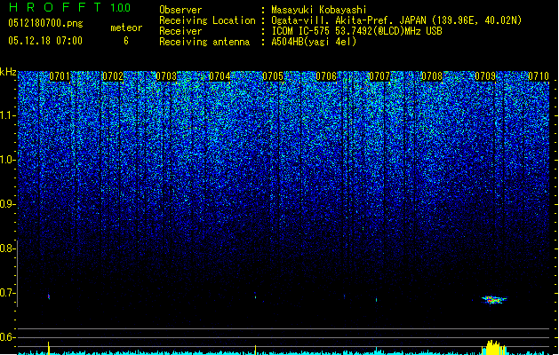Image resolution: width=559 pixels, height=355 pixels.
Task: Click the ICOM IC-575 receiver text
Action: pyautogui.click(x=356, y=31)
